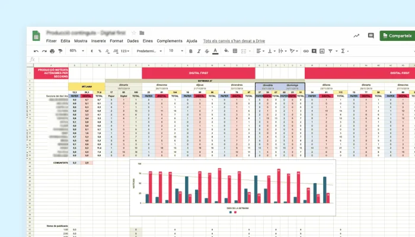Insert a comment from toolbar
This screenshot has height=237, width=415.
click(x=314, y=51)
